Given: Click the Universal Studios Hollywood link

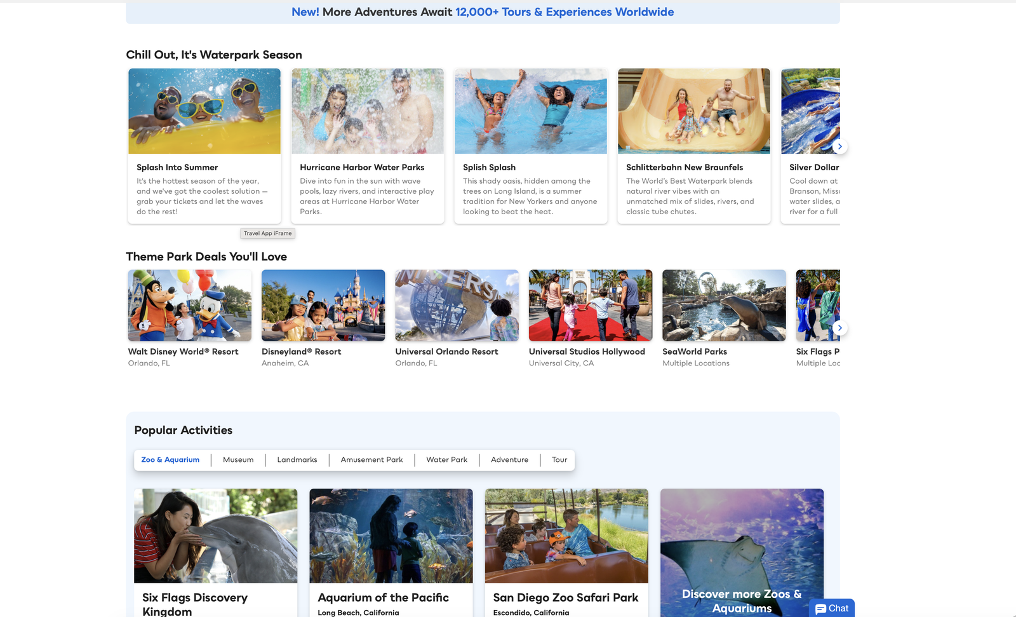Looking at the screenshot, I should coord(587,352).
